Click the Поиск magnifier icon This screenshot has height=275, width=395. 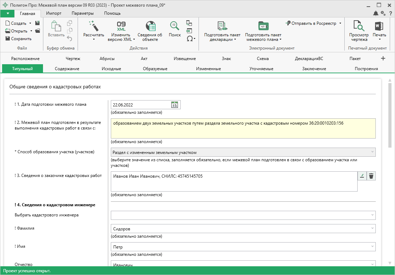pos(175,26)
